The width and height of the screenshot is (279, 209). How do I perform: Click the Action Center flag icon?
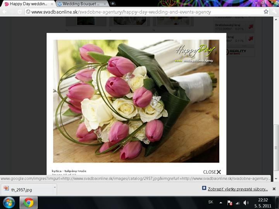pyautogui.click(x=229, y=202)
